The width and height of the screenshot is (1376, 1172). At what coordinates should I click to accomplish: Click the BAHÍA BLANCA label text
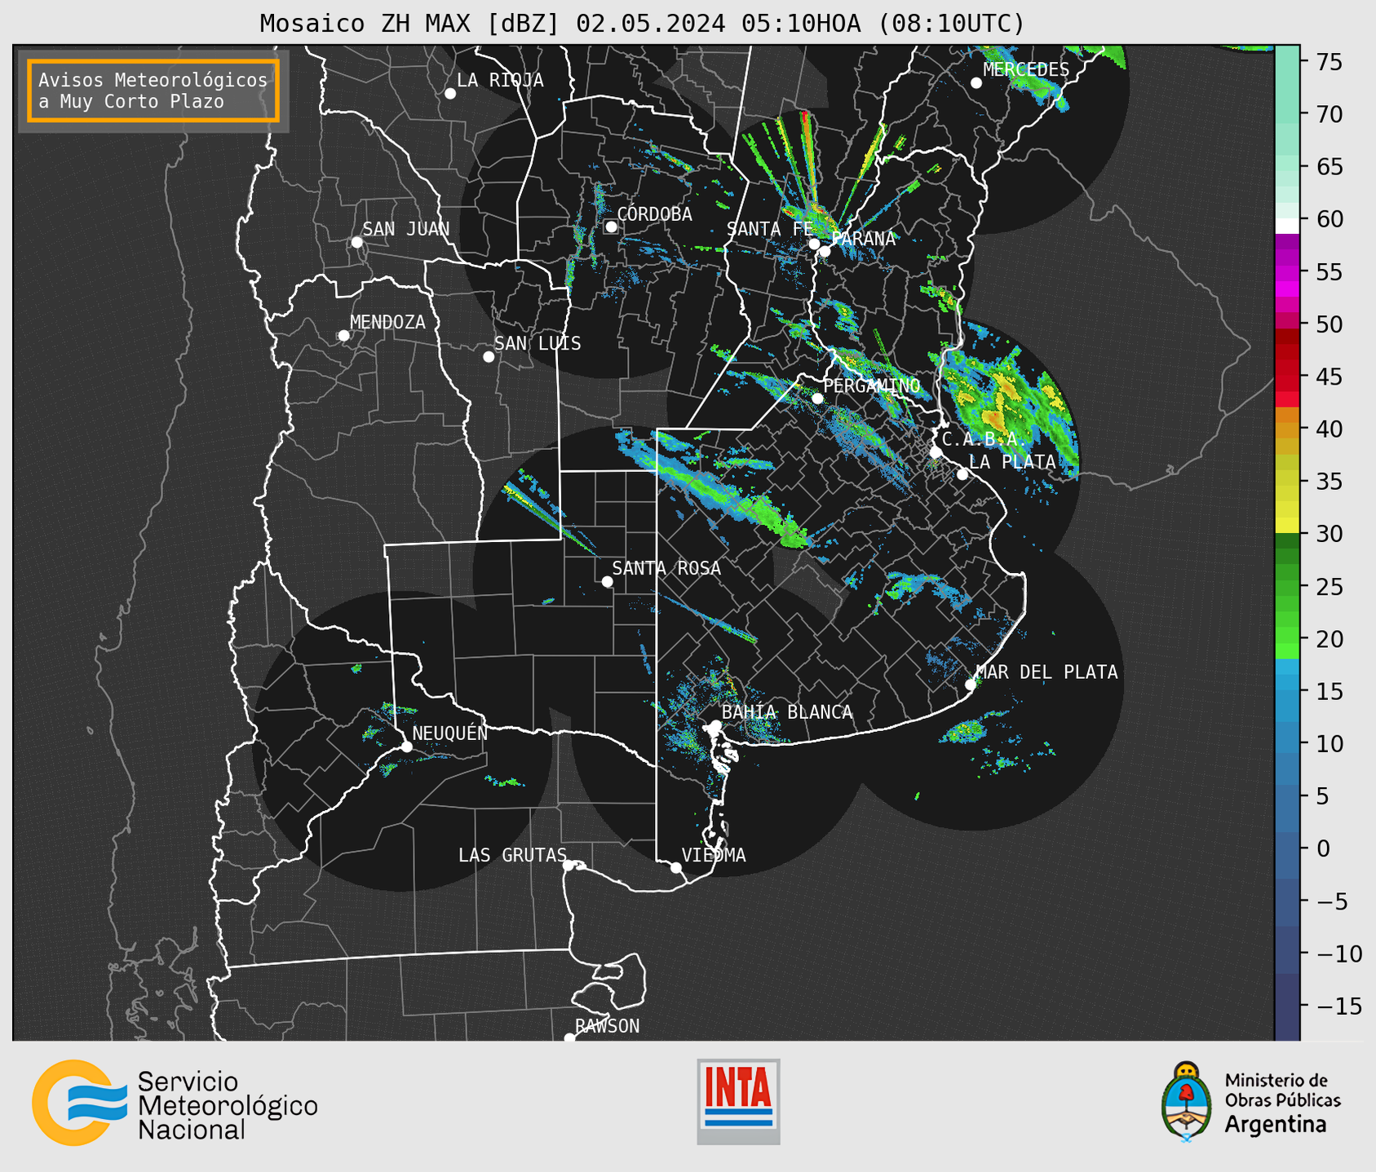pyautogui.click(x=787, y=712)
